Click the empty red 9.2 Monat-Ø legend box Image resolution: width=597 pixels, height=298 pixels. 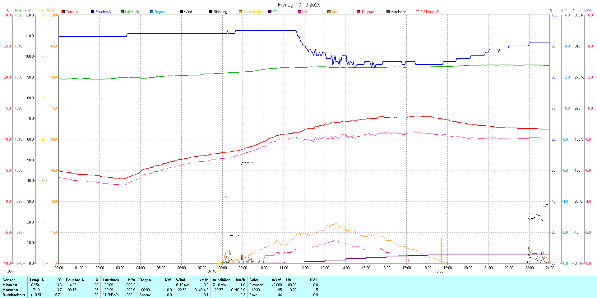click(418, 12)
